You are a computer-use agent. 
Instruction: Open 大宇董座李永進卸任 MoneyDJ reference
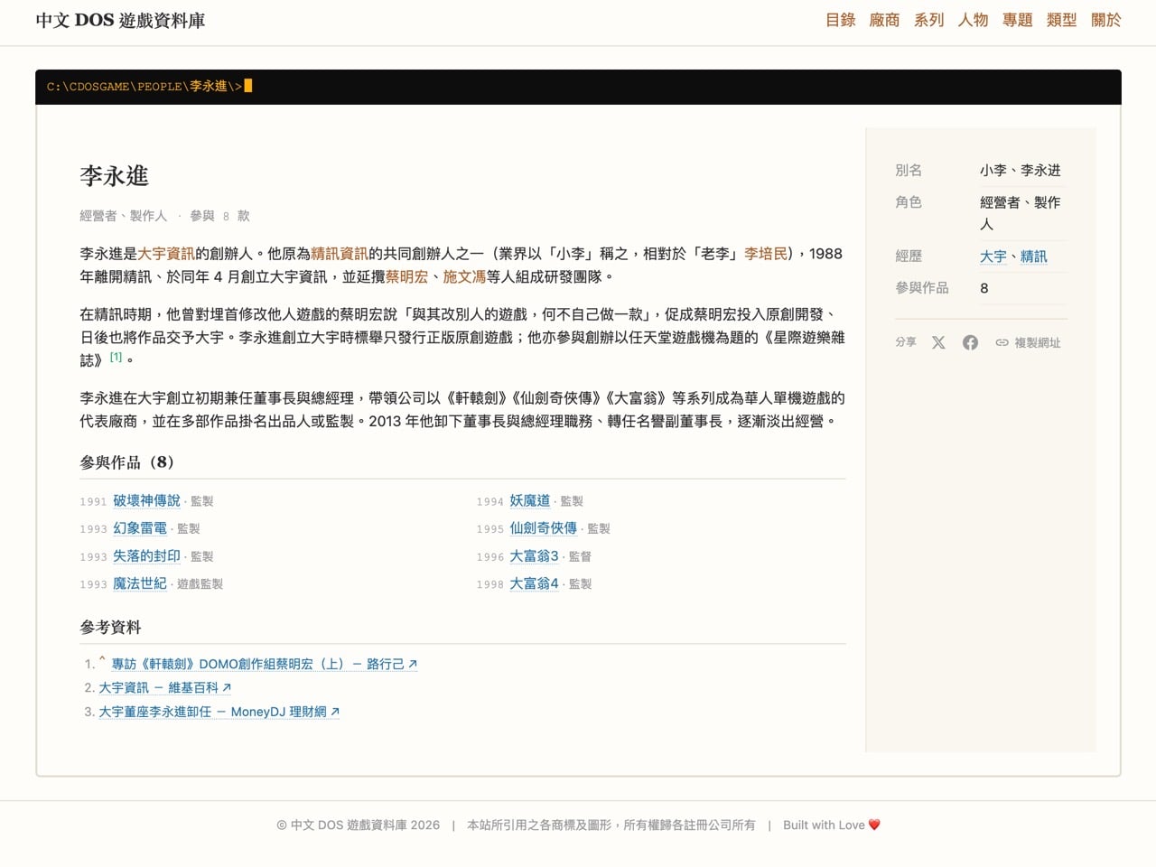219,712
